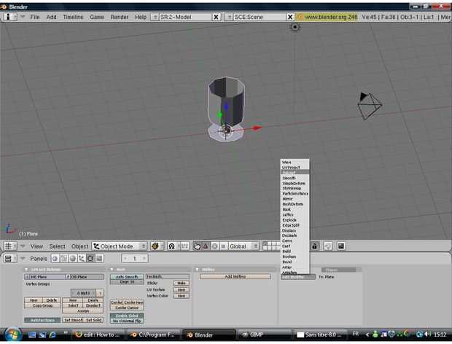The width and height of the screenshot is (452, 344).
Task: Toggle the Auto Smooth option
Action: click(x=126, y=277)
